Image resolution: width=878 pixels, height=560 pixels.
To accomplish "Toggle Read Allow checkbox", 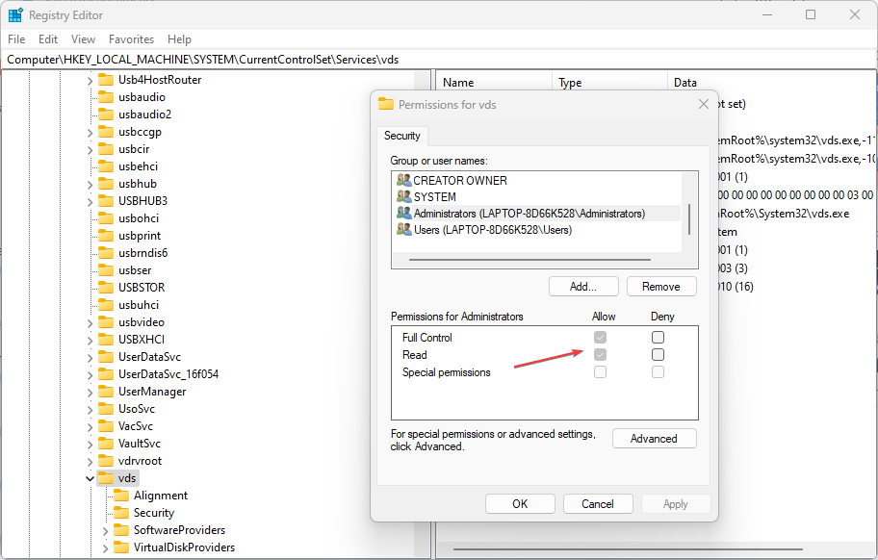I will coord(601,355).
